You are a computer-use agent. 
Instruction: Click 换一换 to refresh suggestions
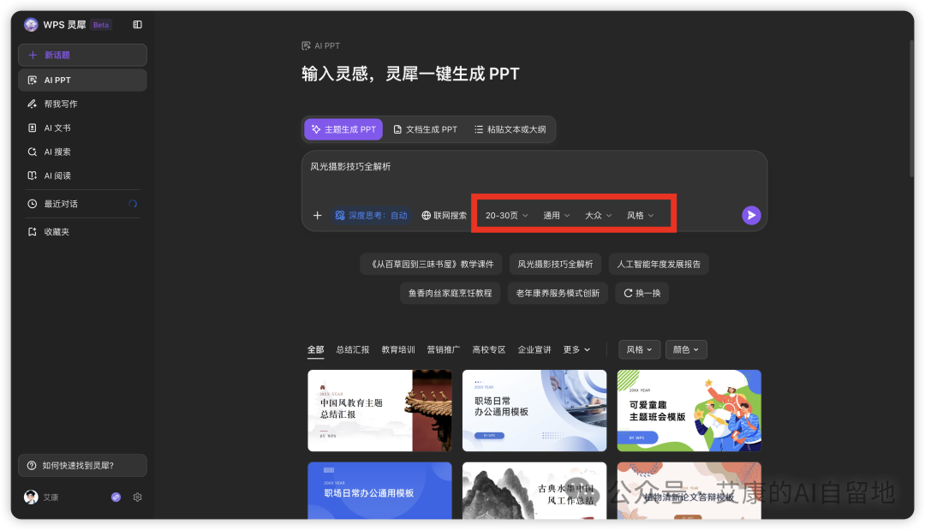point(642,293)
